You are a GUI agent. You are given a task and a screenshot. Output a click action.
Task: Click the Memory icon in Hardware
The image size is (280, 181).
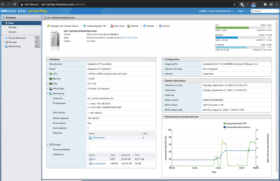point(51,79)
